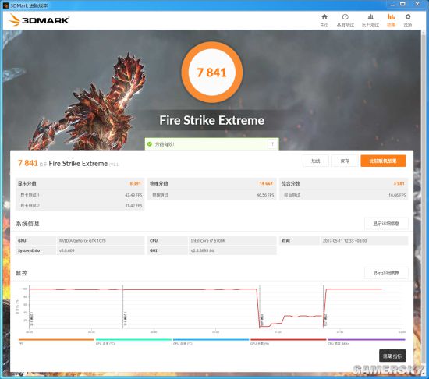Toggle the GPU temperature blue legend line
This screenshot has width=429, height=379.
tap(211, 340)
